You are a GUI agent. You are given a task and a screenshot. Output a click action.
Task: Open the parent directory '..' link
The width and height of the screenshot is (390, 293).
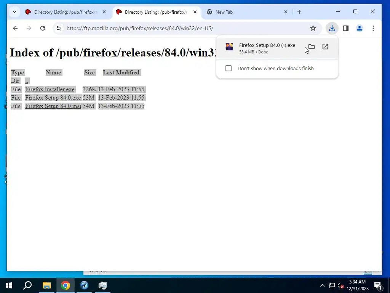pos(27,81)
